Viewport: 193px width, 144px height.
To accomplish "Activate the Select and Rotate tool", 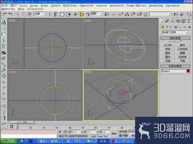I will pyautogui.click(x=81, y=14).
